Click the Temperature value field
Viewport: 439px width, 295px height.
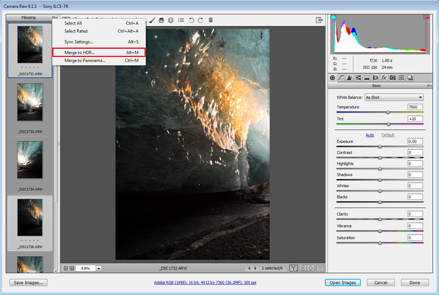[x=415, y=107]
